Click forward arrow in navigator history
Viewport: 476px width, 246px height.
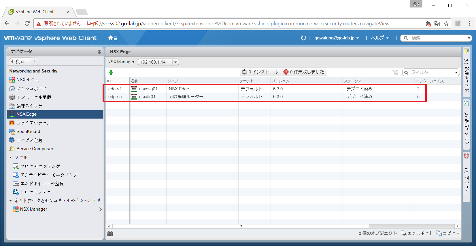click(x=35, y=61)
